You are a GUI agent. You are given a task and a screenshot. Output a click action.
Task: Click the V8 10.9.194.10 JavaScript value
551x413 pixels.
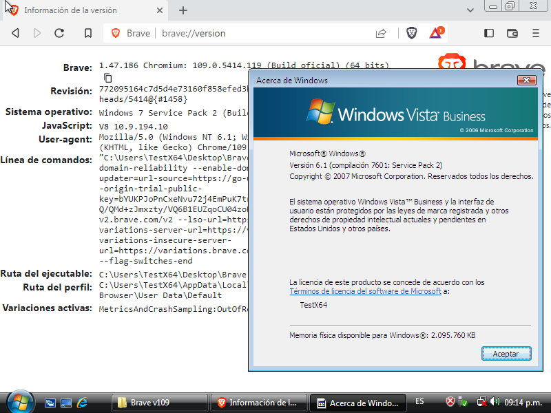[133, 127]
